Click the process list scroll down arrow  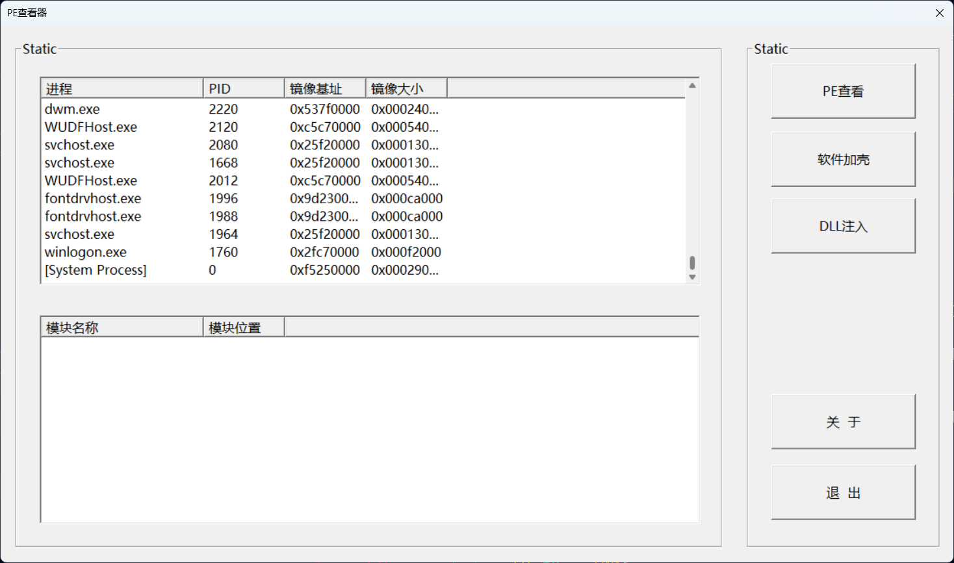pyautogui.click(x=692, y=277)
